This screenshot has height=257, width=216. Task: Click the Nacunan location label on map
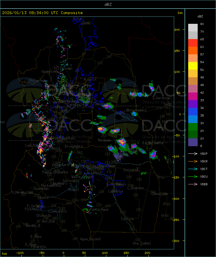point(104,140)
